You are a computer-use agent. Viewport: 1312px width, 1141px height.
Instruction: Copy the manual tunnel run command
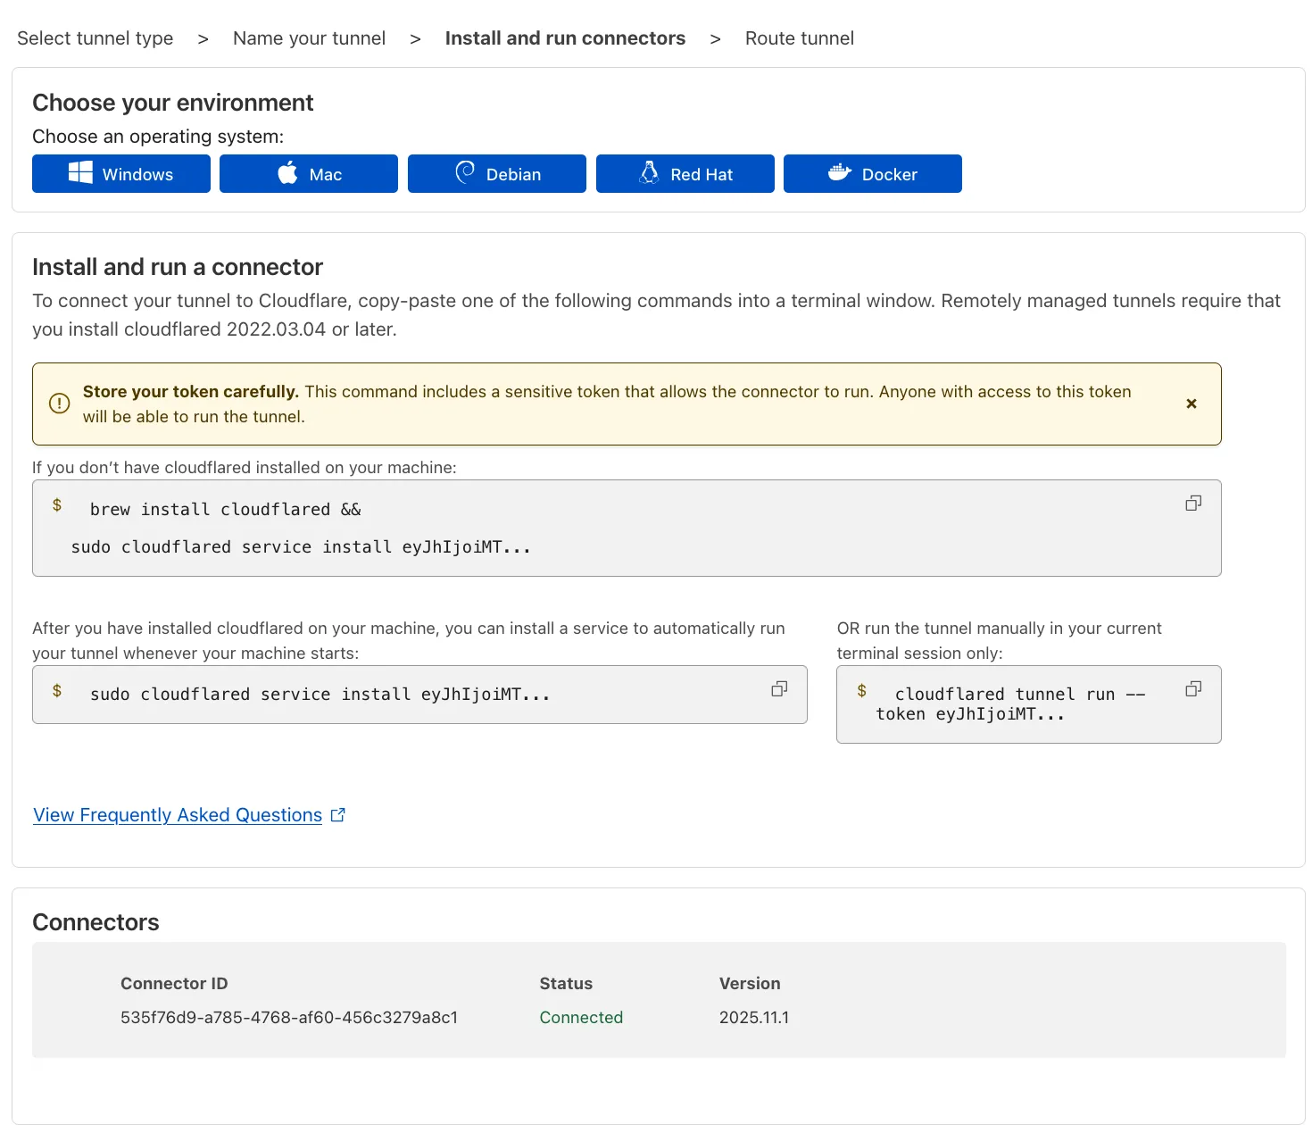[x=1193, y=688]
